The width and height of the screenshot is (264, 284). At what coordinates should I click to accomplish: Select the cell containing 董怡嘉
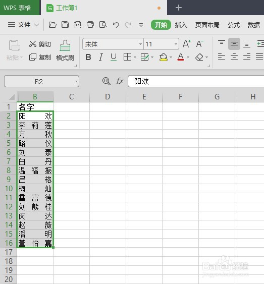click(35, 243)
